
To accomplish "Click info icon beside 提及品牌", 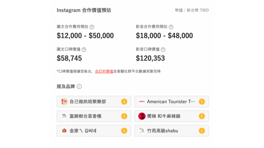I will point(79,86).
